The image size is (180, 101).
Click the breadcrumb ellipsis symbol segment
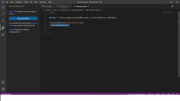coord(102,10)
